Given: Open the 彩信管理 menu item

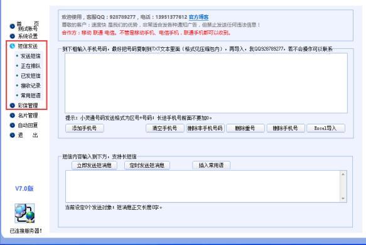Looking at the screenshot, I should pyautogui.click(x=28, y=106).
